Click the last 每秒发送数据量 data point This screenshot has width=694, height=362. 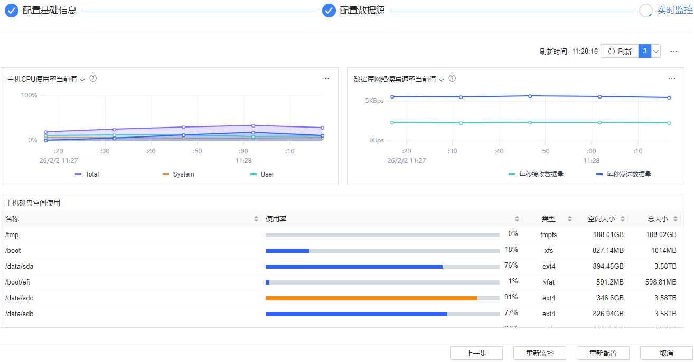pyautogui.click(x=669, y=97)
